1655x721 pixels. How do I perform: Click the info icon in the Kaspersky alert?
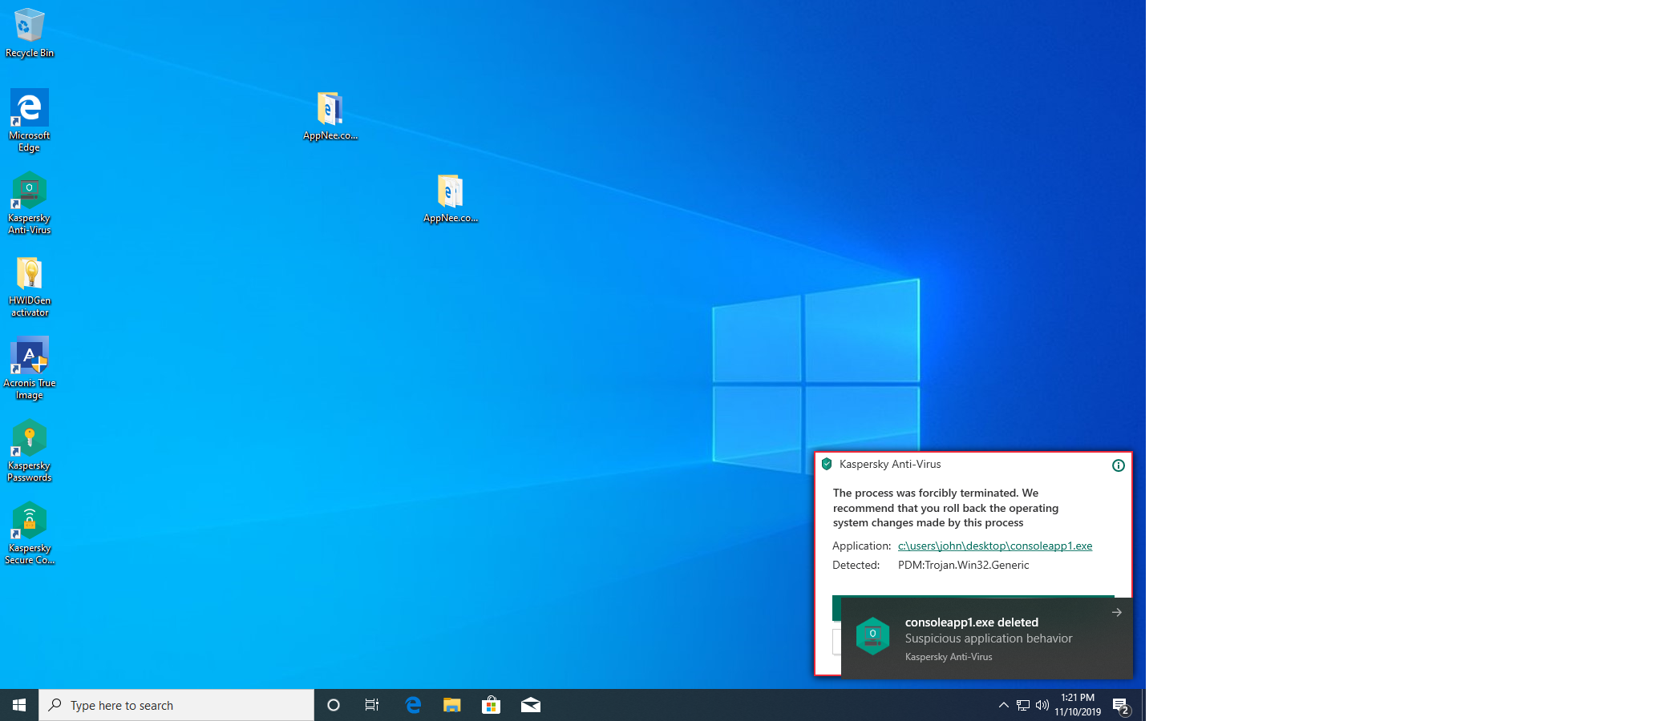pos(1119,465)
